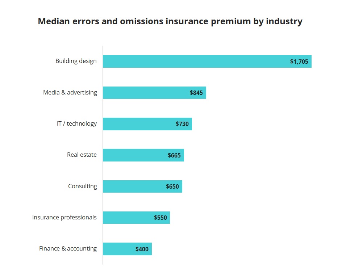The image size is (342, 273).
Task: Select the Real estate axis label
Action: [82, 155]
